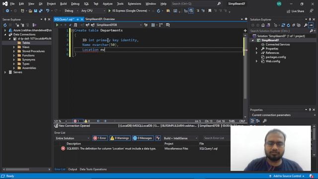Screen dimensions: 318x179
Task: Click the SQL80001 error row description
Action: click(111, 149)
